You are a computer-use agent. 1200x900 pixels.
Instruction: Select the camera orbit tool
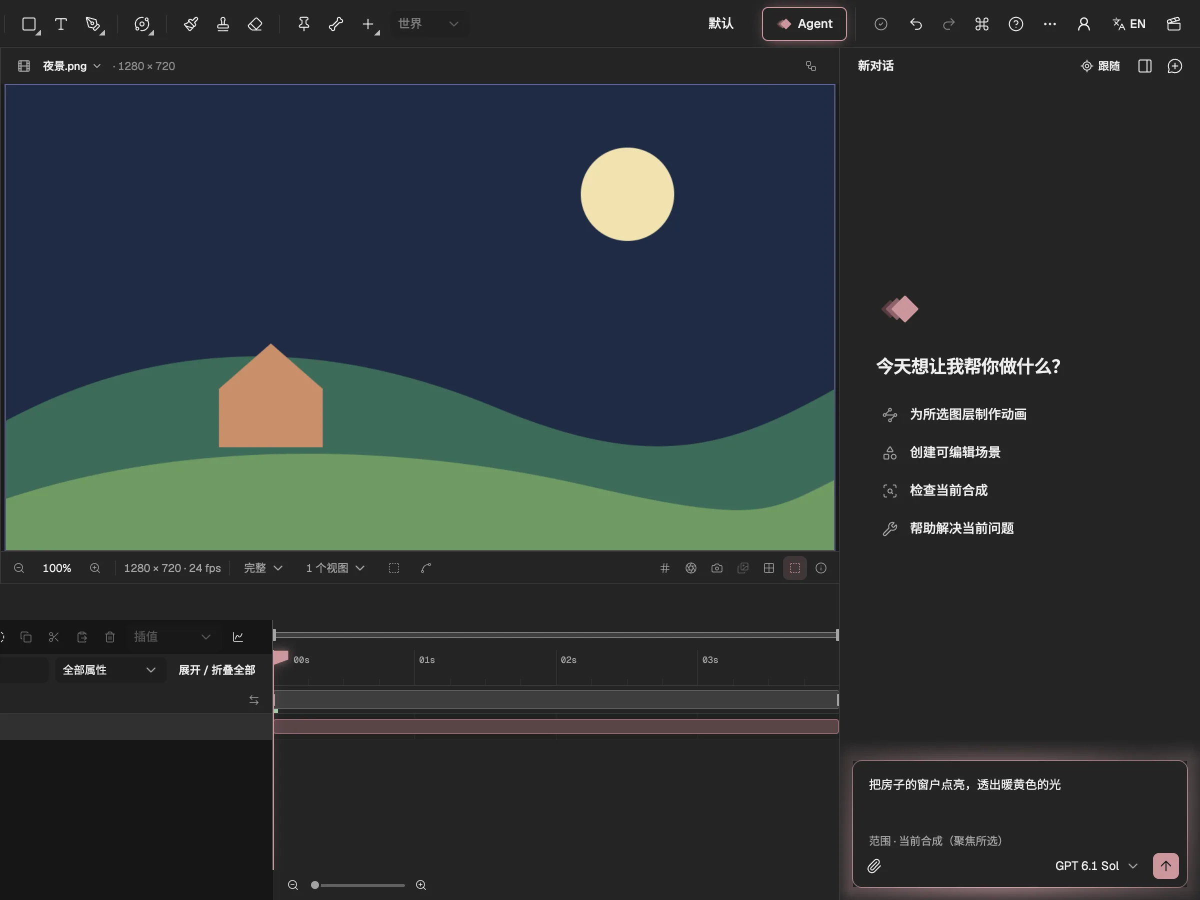(x=142, y=24)
